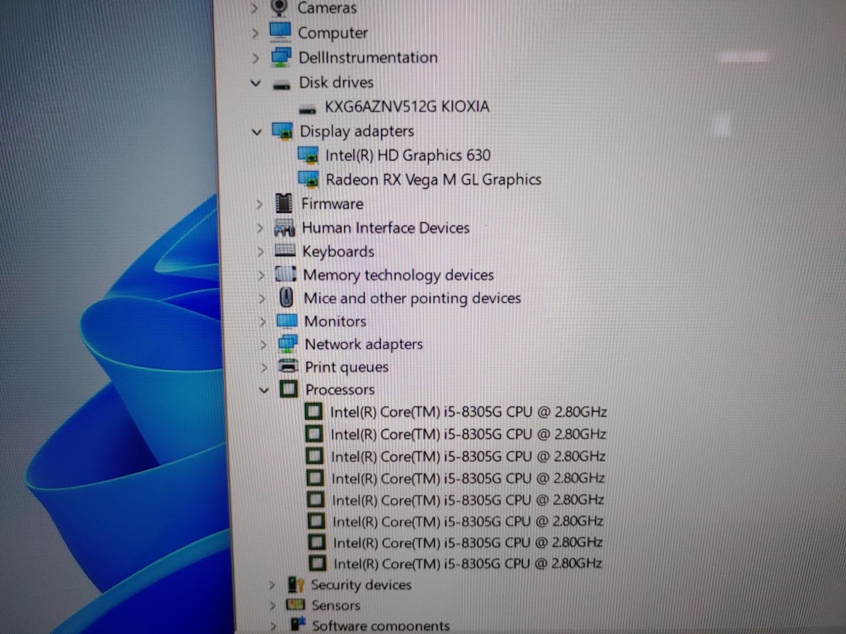846x634 pixels.
Task: Click the Cameras webcam icon
Action: pyautogui.click(x=280, y=8)
